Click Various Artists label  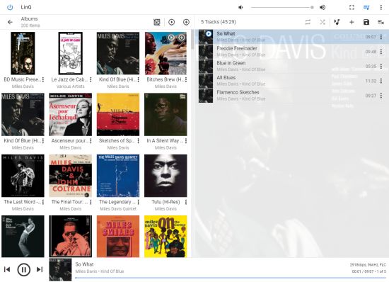point(71,86)
